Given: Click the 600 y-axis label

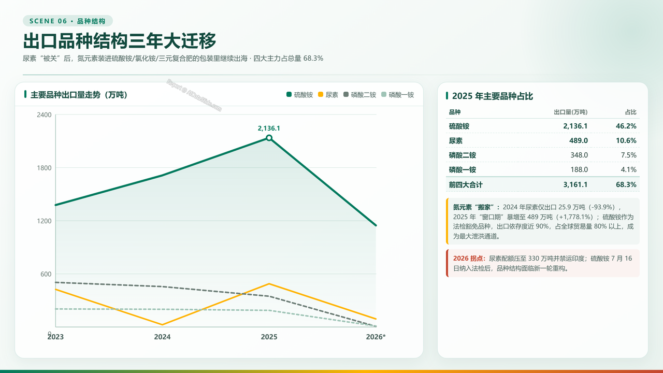Looking at the screenshot, I should pos(46,275).
